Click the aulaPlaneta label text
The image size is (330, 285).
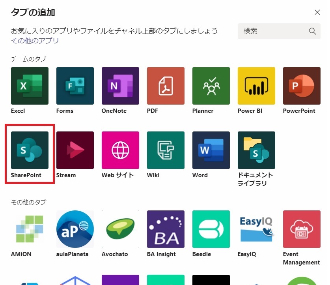point(72,254)
